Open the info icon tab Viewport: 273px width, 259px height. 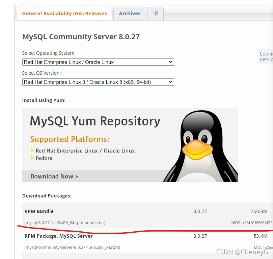[x=155, y=13]
